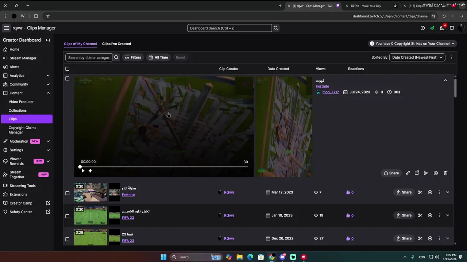
Task: Tick checkbox for the Dec 26, 2022 clip
Action: [67, 239]
